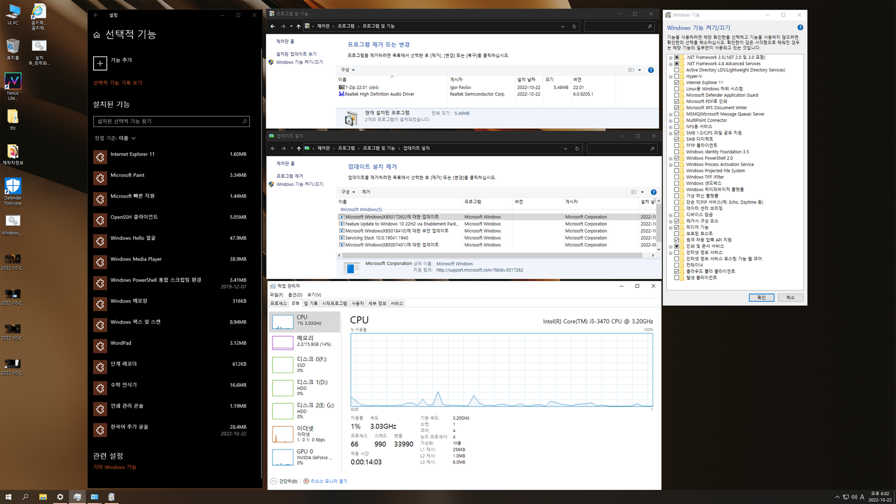Select GPU 0 graph thumbnail in Task Manager
The image size is (896, 504).
pyautogui.click(x=283, y=457)
